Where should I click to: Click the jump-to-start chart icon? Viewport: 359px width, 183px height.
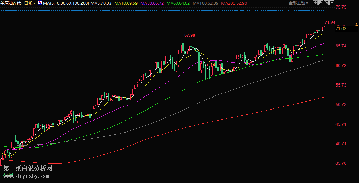point(321,3)
